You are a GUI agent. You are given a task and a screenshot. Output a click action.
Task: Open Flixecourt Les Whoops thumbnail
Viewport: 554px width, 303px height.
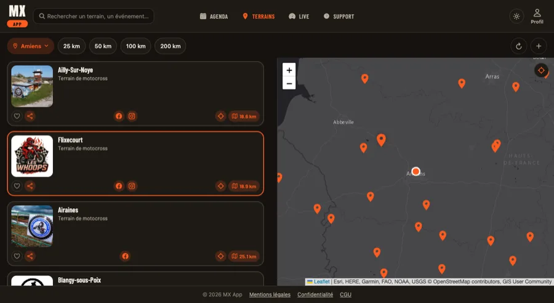pyautogui.click(x=32, y=156)
